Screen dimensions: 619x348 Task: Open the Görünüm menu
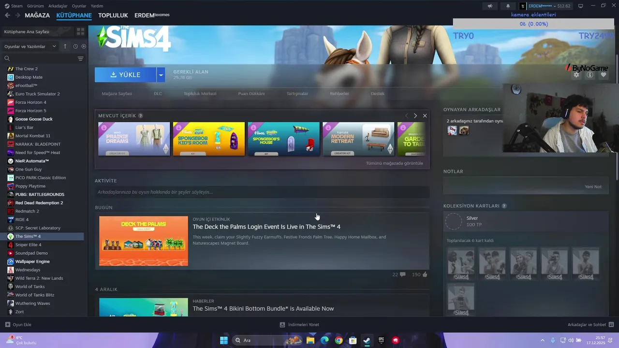coord(35,6)
